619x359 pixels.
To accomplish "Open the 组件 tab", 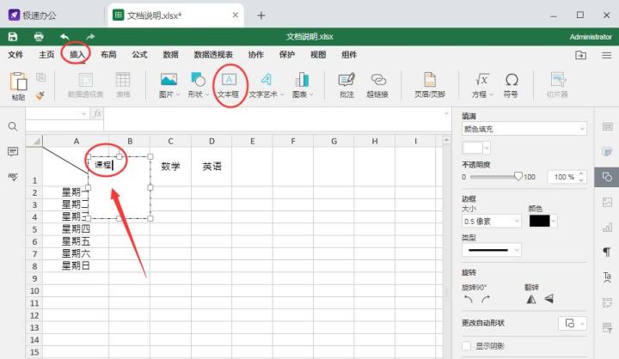I will click(x=349, y=55).
